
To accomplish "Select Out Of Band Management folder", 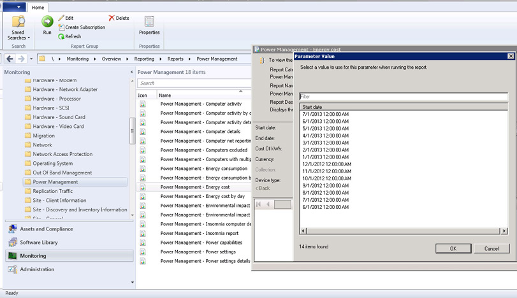I will pyautogui.click(x=62, y=173).
